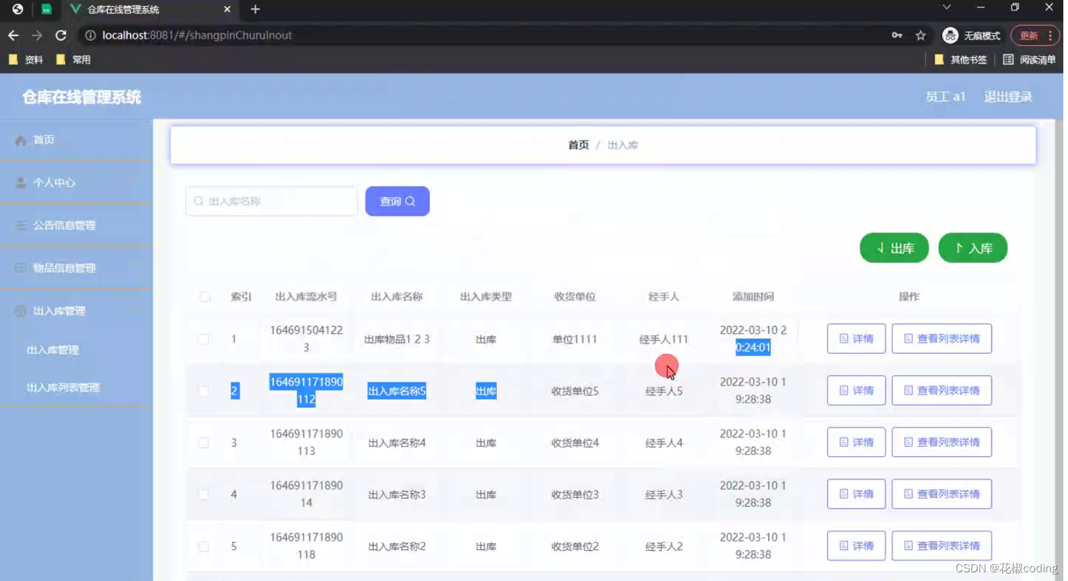Click the green 出库 button
This screenshot has height=581, width=1068.
pos(894,248)
